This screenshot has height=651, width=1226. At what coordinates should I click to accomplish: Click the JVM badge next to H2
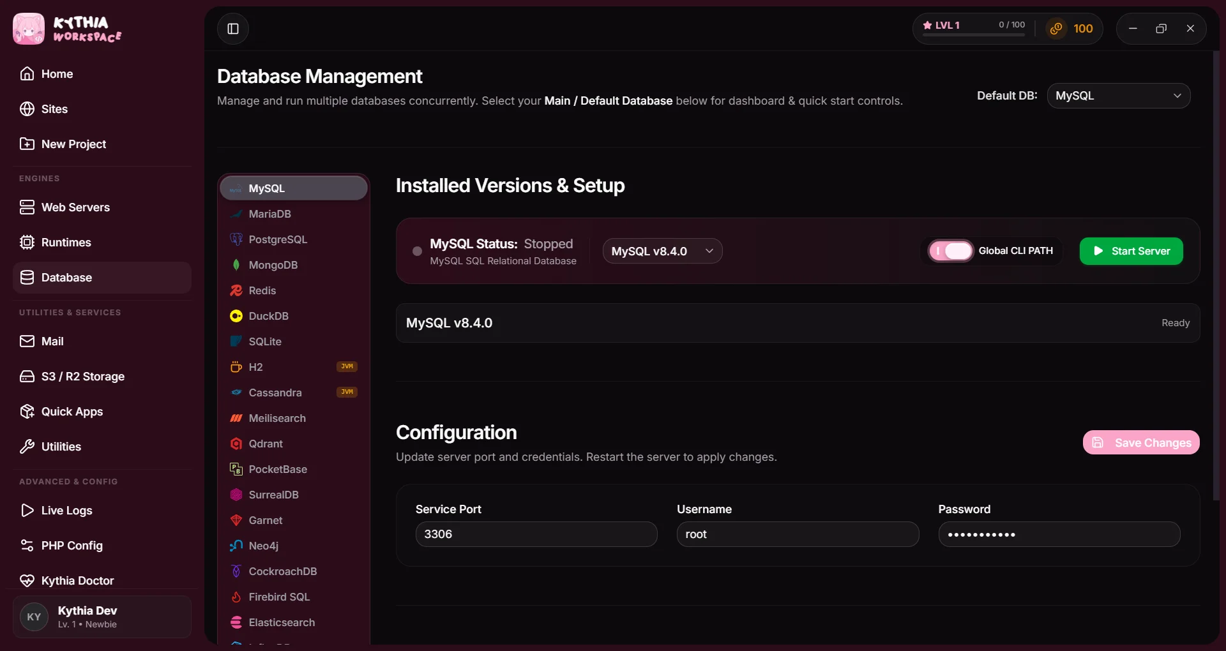click(347, 366)
